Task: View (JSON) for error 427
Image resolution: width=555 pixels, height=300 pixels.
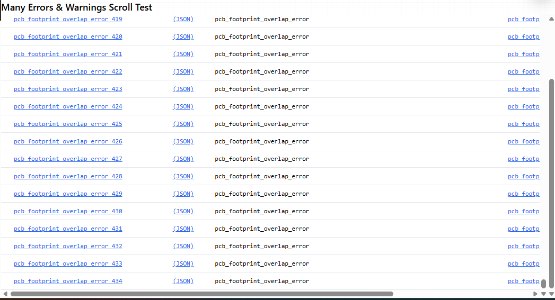Action: tap(183, 159)
